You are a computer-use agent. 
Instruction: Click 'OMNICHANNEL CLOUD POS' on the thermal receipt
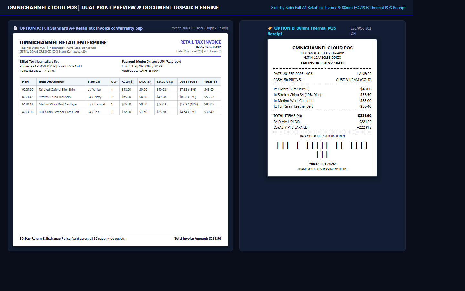point(322,48)
